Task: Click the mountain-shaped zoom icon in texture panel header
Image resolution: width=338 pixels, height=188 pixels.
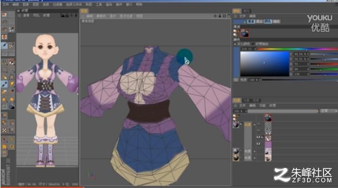Action: [63, 15]
